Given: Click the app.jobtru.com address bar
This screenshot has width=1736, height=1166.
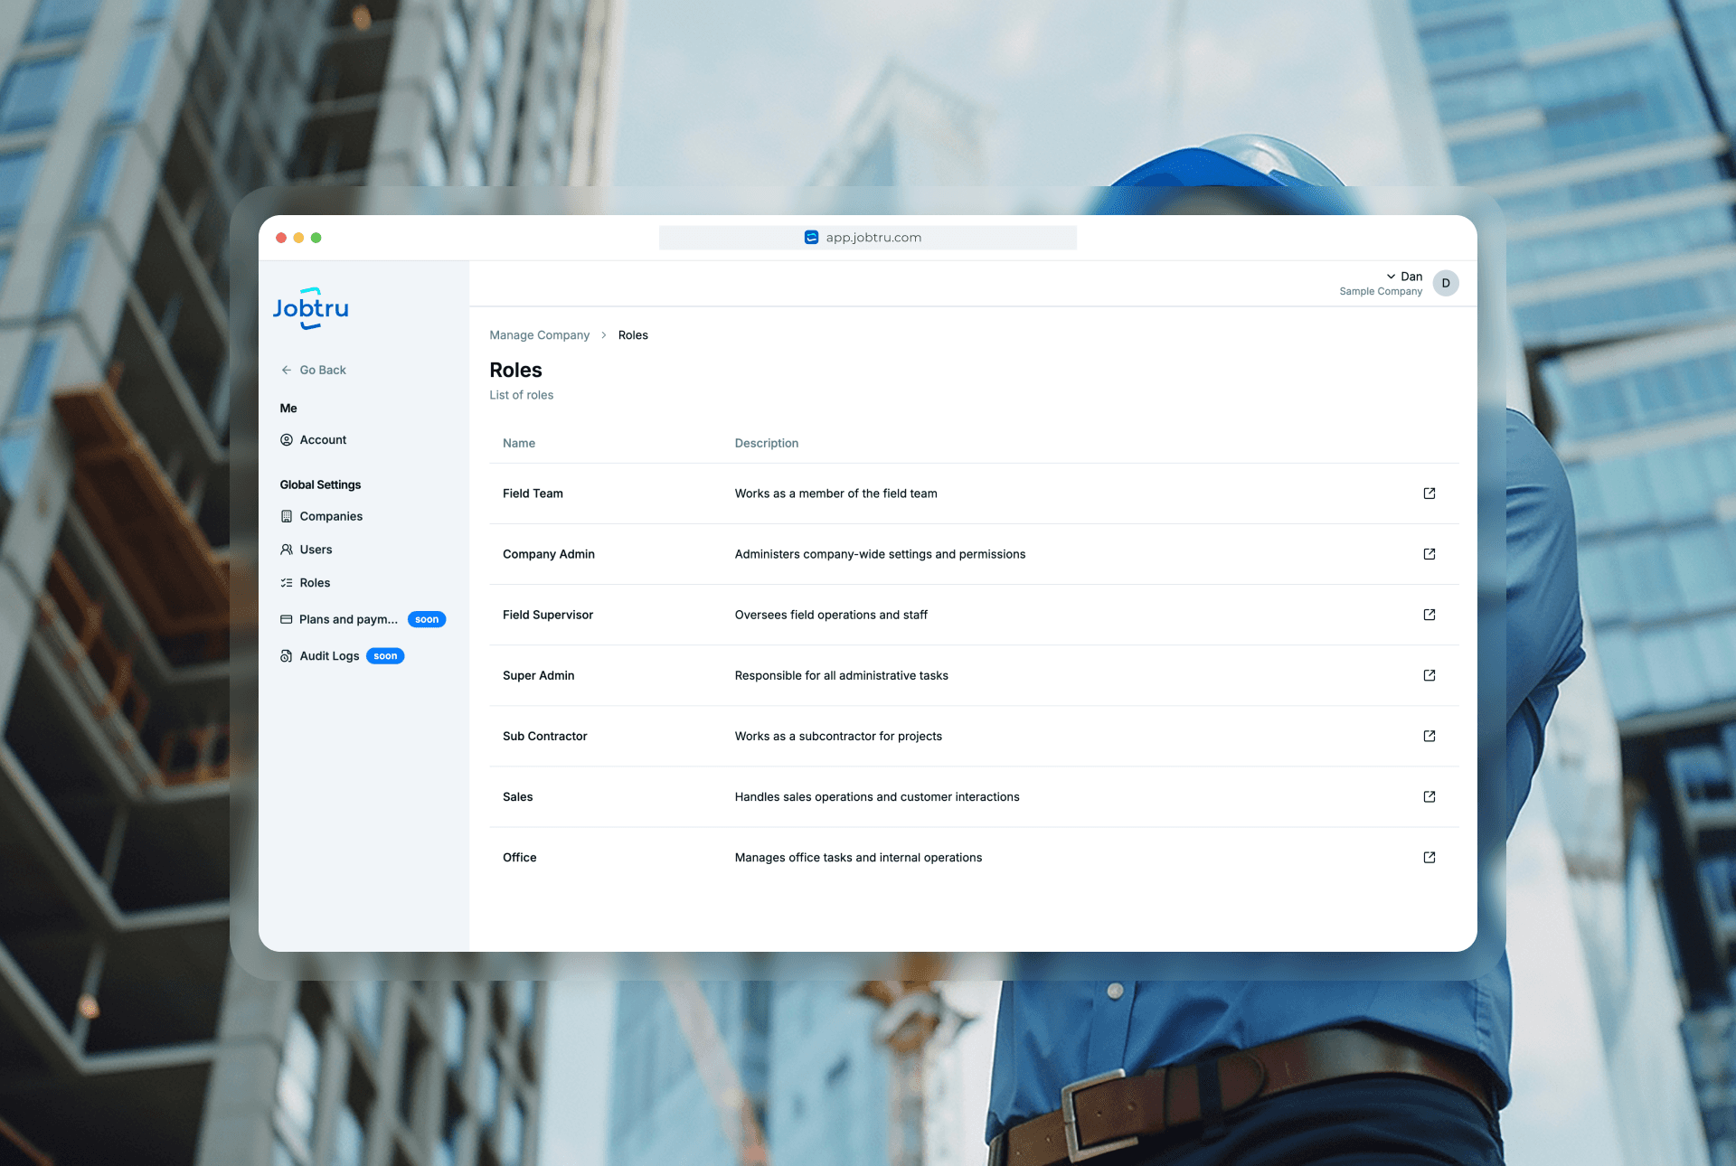Looking at the screenshot, I should (x=868, y=238).
